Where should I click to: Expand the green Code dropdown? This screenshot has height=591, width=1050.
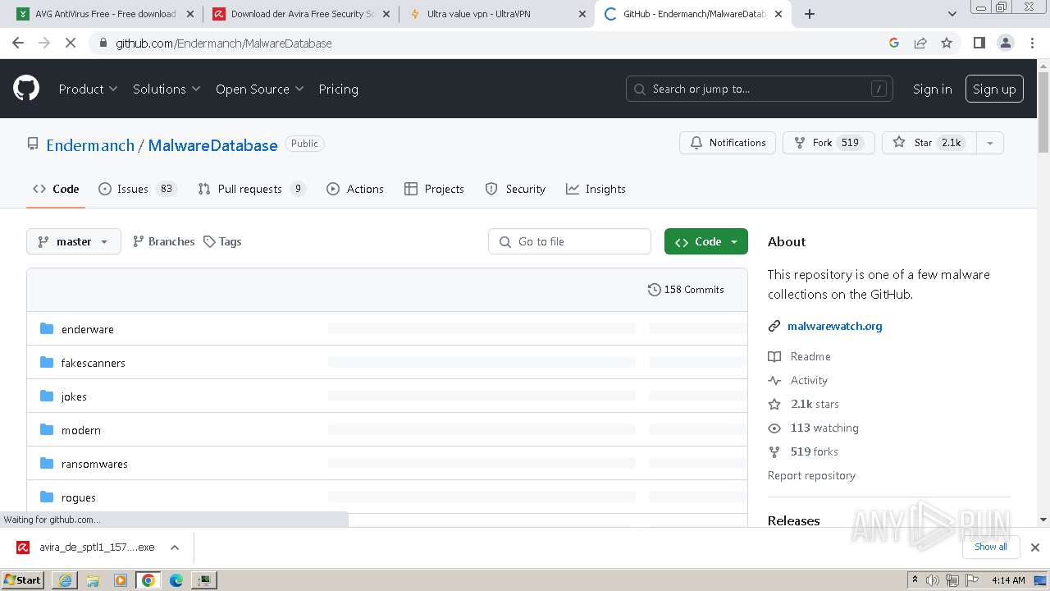[706, 241]
